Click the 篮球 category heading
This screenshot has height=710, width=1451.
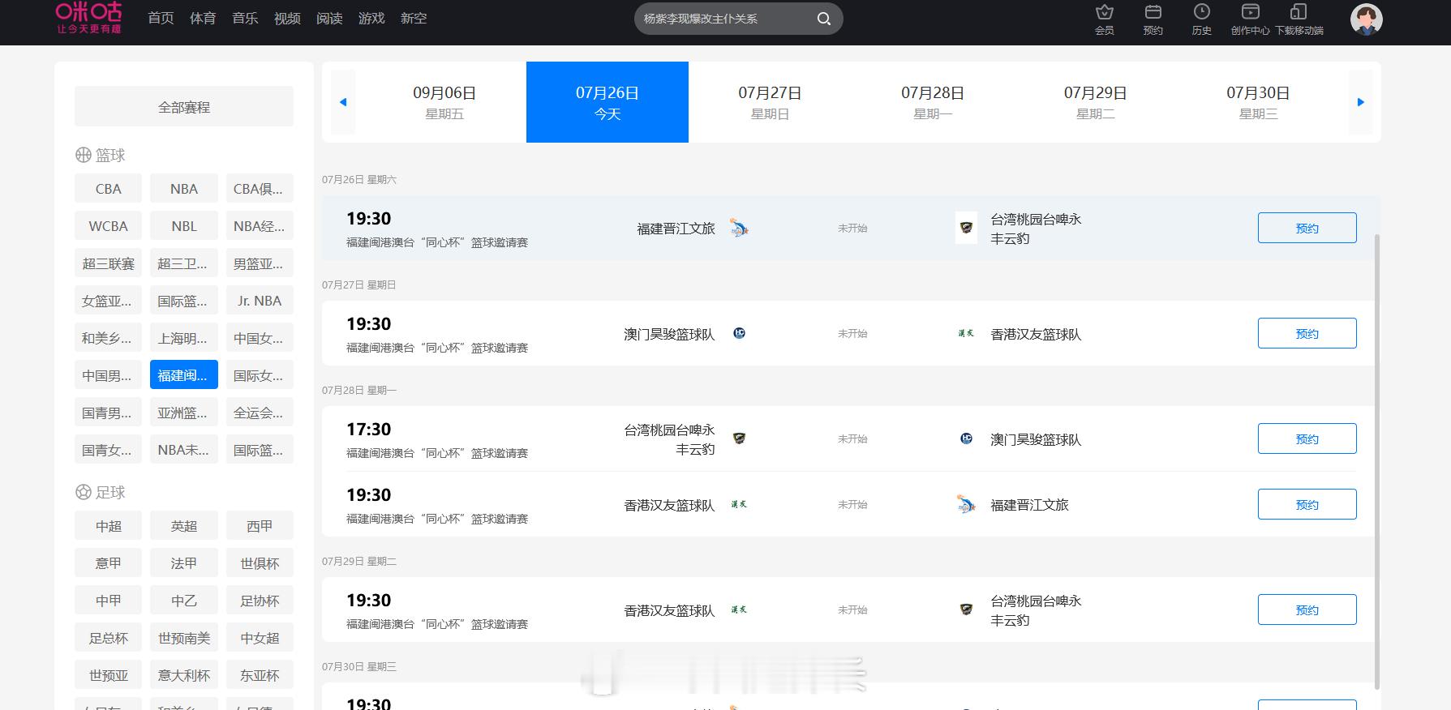pyautogui.click(x=101, y=155)
